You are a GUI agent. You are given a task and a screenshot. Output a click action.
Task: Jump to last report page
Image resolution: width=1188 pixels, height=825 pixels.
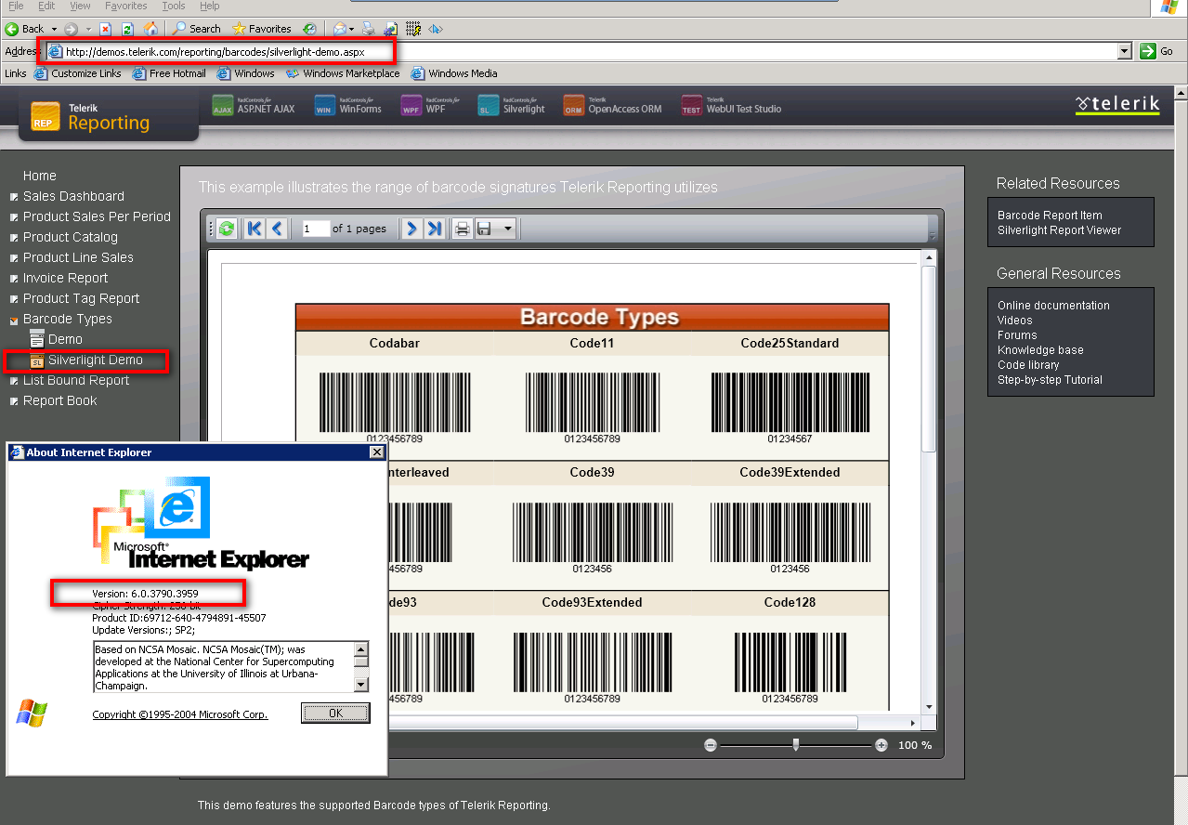435,229
